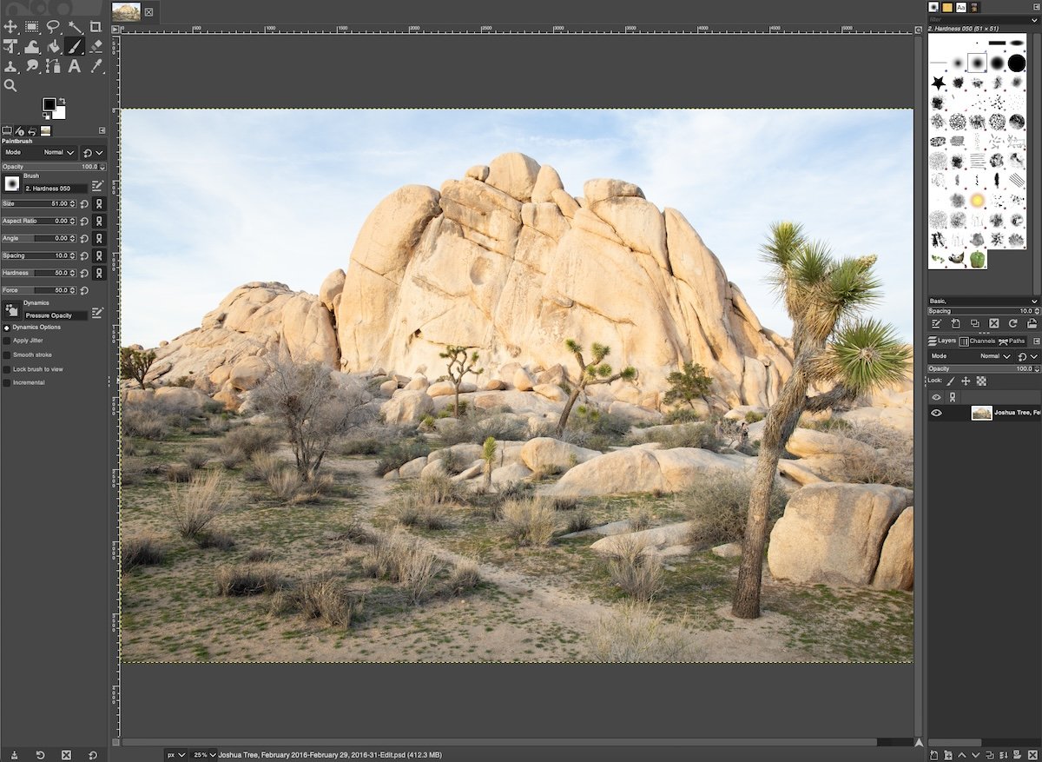Select the Text tool
The width and height of the screenshot is (1042, 762).
[x=75, y=66]
